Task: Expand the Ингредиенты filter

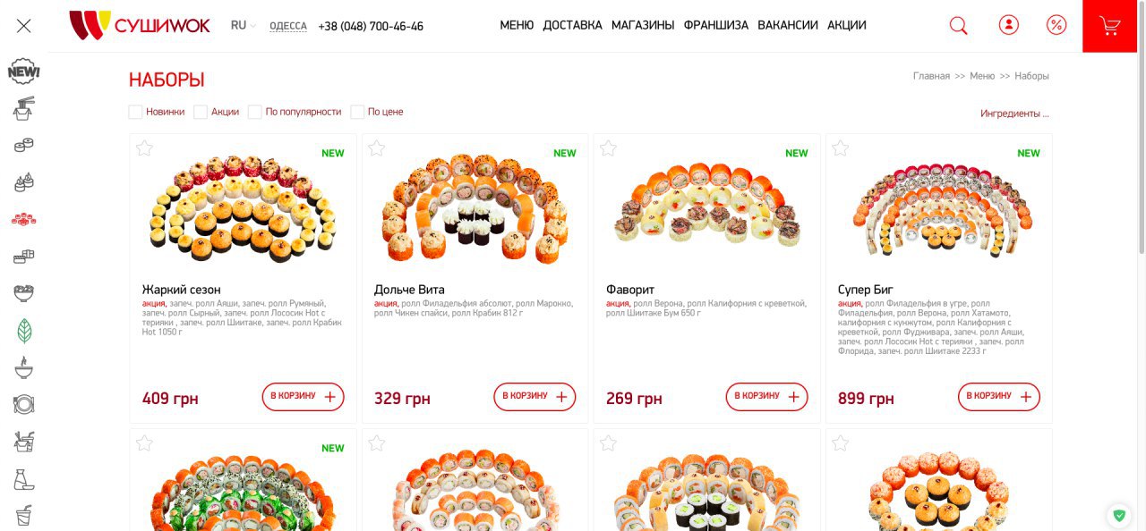Action: [1014, 114]
